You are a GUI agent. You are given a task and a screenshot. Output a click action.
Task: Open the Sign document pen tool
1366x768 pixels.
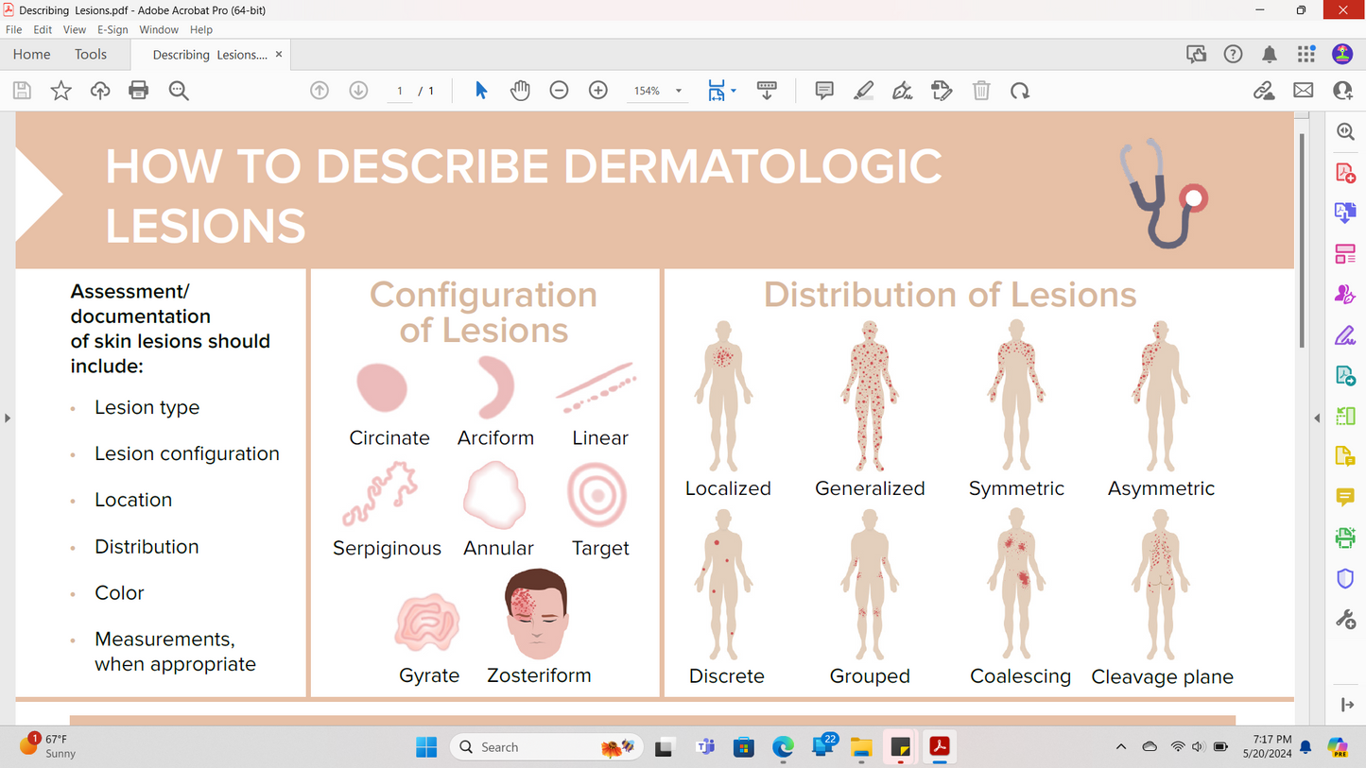[x=903, y=91]
